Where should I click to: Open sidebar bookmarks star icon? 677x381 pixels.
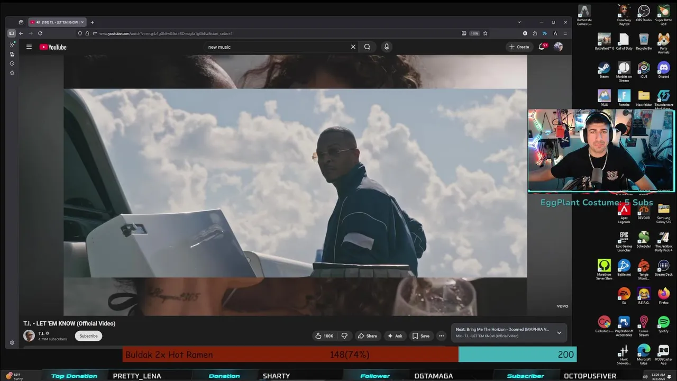click(12, 73)
